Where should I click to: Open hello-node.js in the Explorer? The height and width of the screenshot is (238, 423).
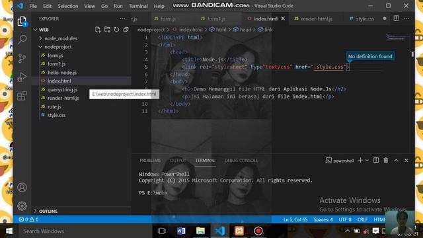coord(61,72)
